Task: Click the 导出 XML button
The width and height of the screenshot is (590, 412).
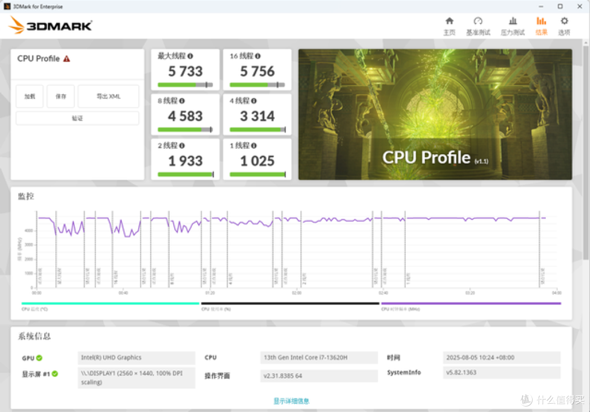Action: pos(108,96)
